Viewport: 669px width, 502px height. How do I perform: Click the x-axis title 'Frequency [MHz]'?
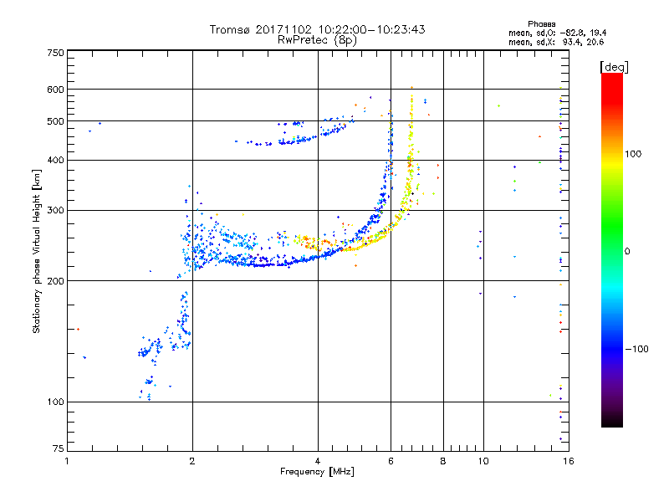coord(317,472)
